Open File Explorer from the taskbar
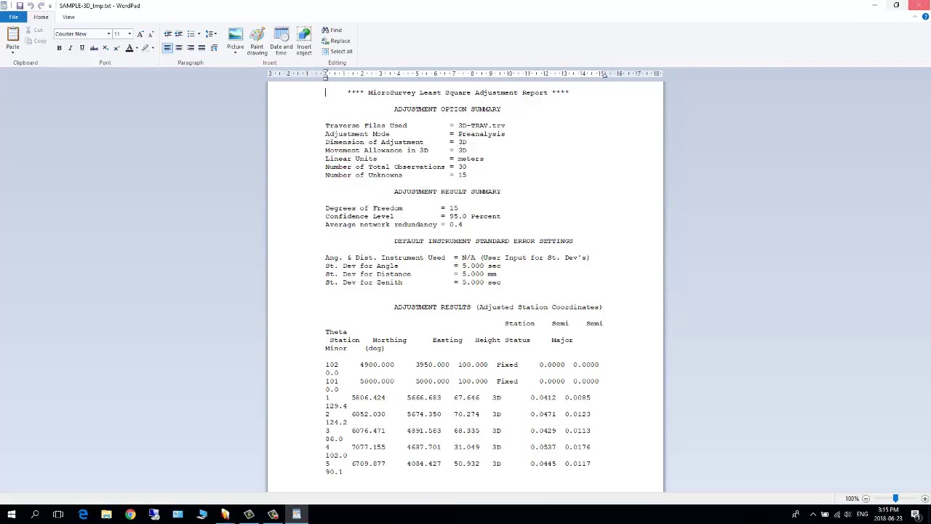Viewport: 931px width, 524px height. click(x=106, y=515)
